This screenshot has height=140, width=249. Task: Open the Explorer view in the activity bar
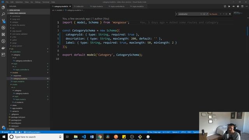(3, 7)
